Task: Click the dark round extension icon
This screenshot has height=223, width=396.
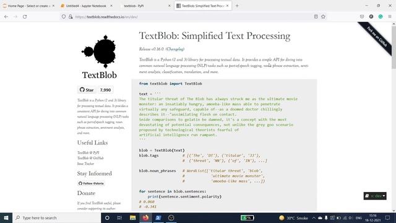Action: (x=371, y=17)
